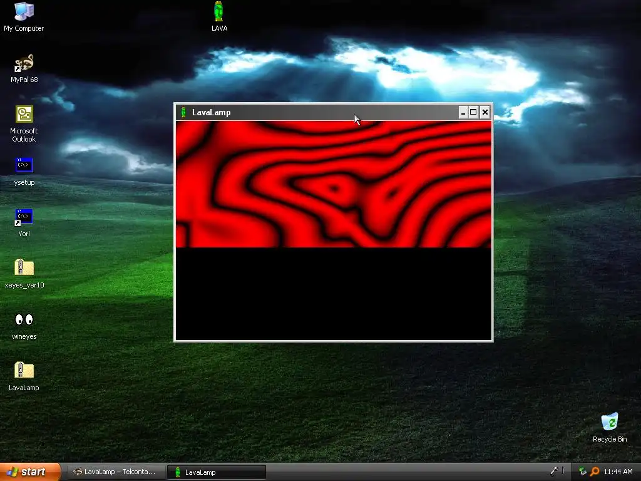
Task: Maximize the LavaLamp window
Action: [473, 112]
